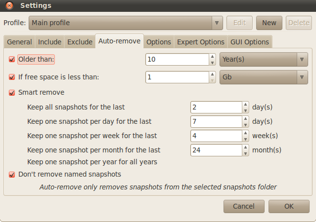Click the decrement arrow for free space value
Screen dimensions: 316x222
(212, 80)
